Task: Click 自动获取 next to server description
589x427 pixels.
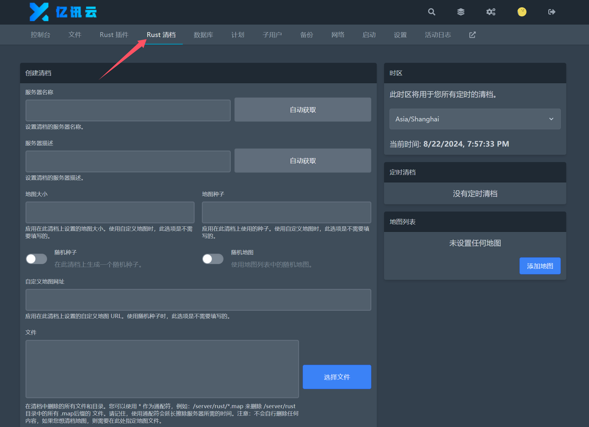Action: [x=302, y=161]
